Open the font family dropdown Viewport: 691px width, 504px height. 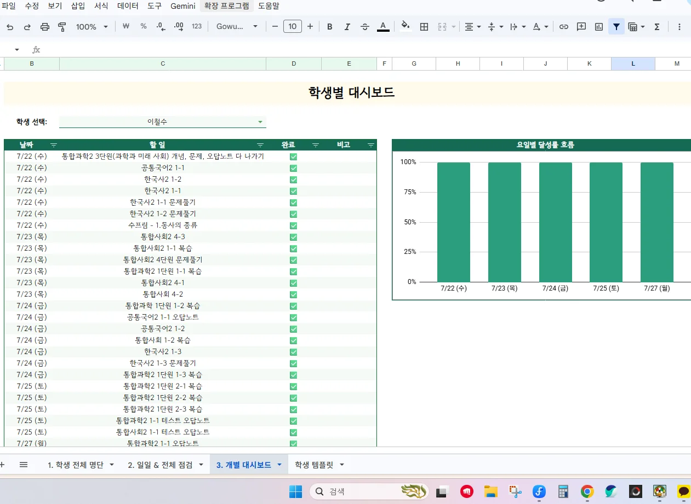click(x=237, y=26)
